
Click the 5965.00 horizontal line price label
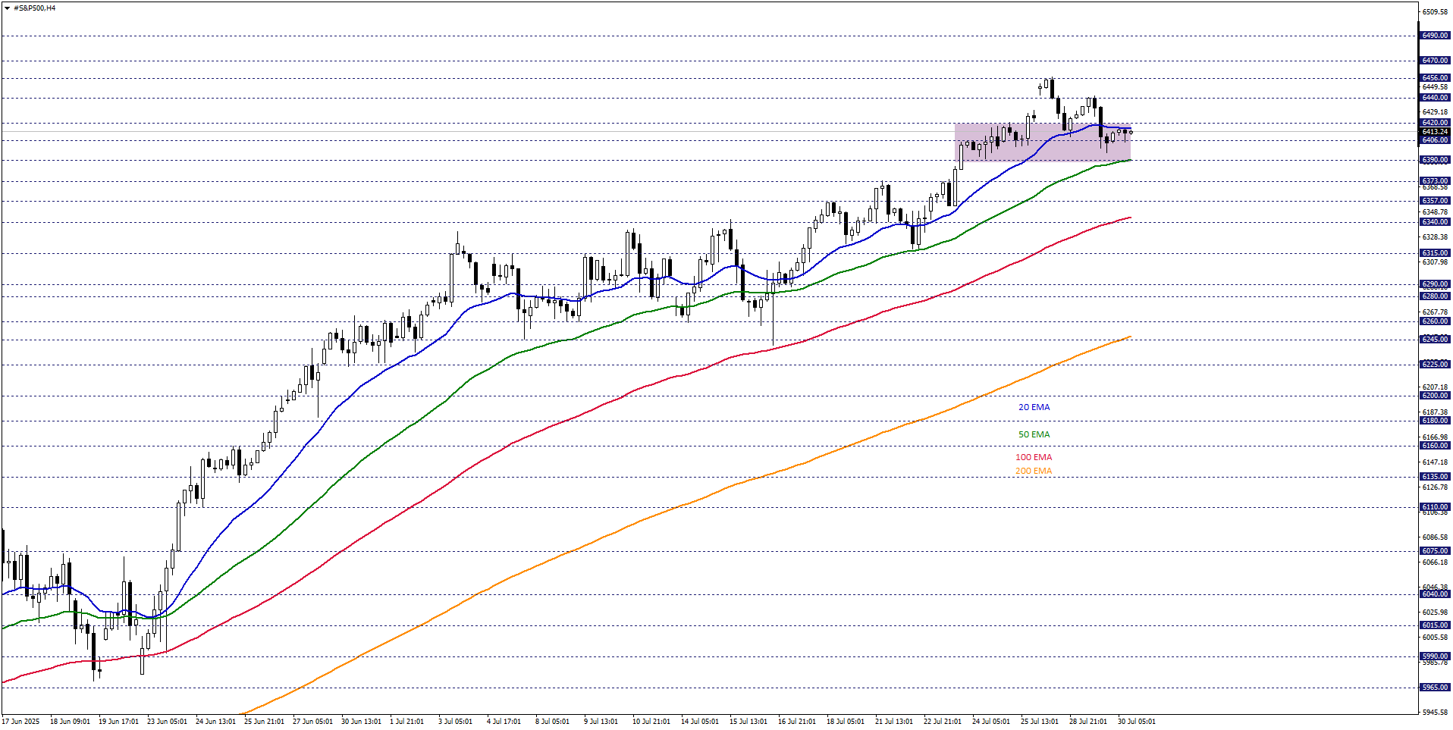[x=1435, y=688]
